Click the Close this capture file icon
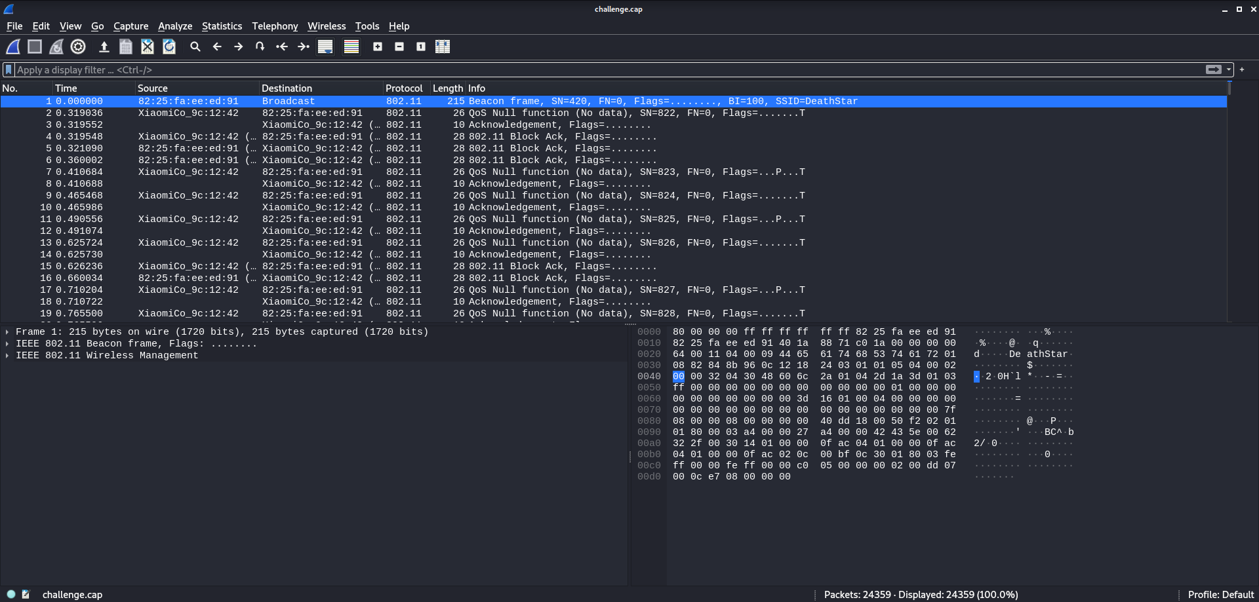The height and width of the screenshot is (602, 1259). click(148, 47)
